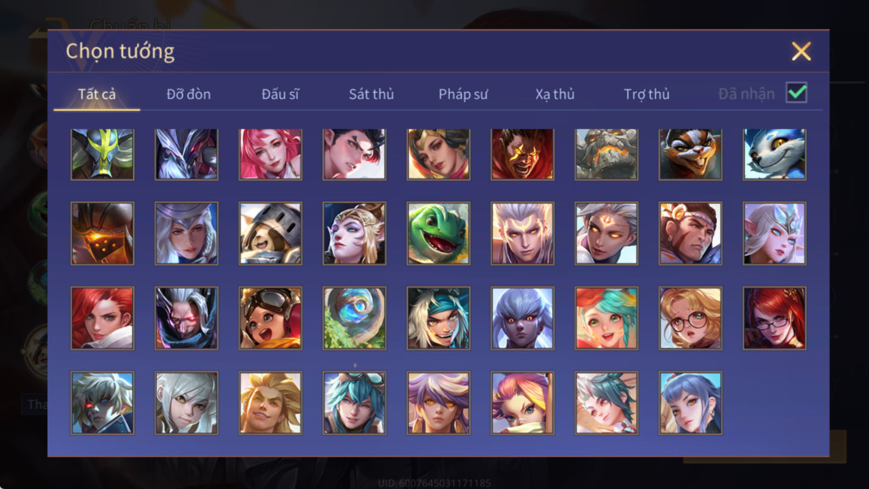Image resolution: width=869 pixels, height=489 pixels.
Task: Filter heroes by Xạ thủ
Action: 555,94
